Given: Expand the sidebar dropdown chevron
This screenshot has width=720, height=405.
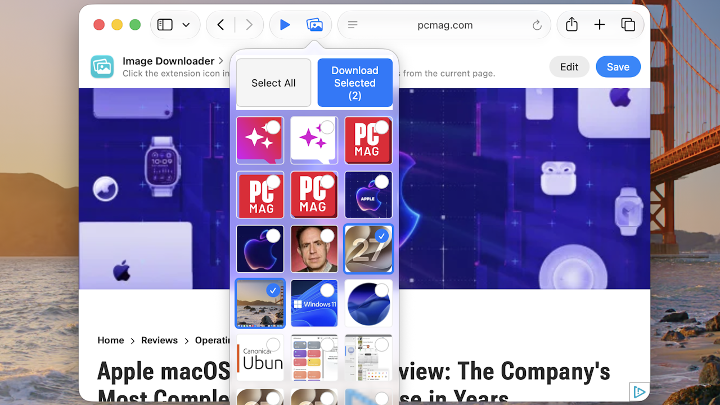Looking at the screenshot, I should (x=186, y=25).
